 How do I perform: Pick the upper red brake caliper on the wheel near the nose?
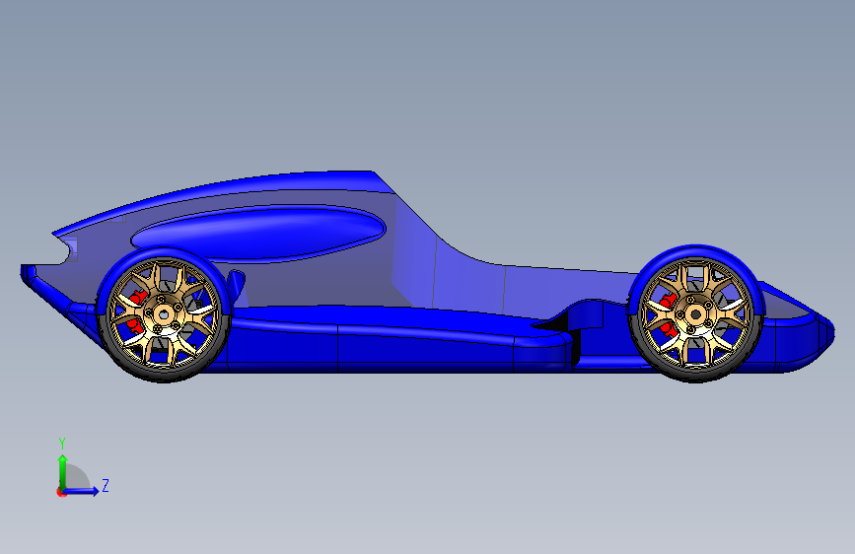coord(668,301)
